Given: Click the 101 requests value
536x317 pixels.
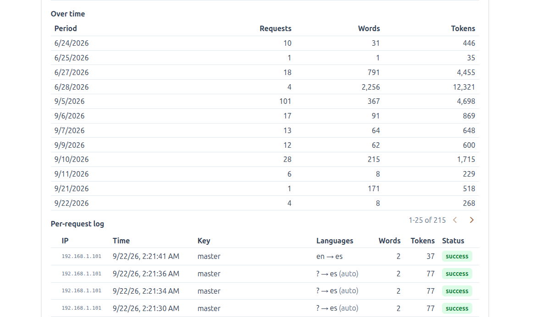Looking at the screenshot, I should pyautogui.click(x=285, y=102).
